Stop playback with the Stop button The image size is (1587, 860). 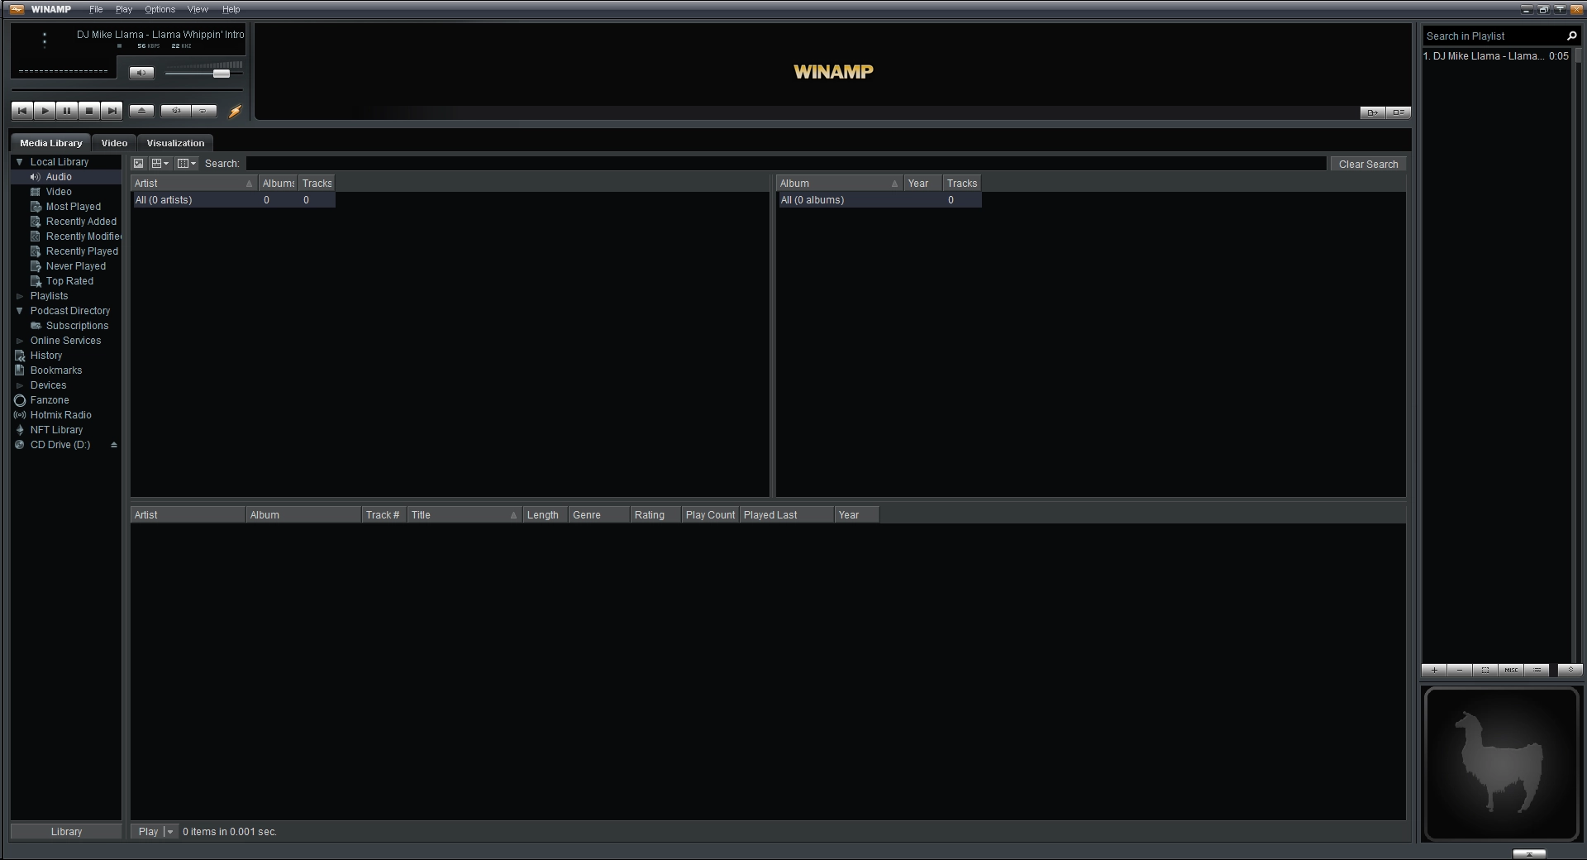89,111
